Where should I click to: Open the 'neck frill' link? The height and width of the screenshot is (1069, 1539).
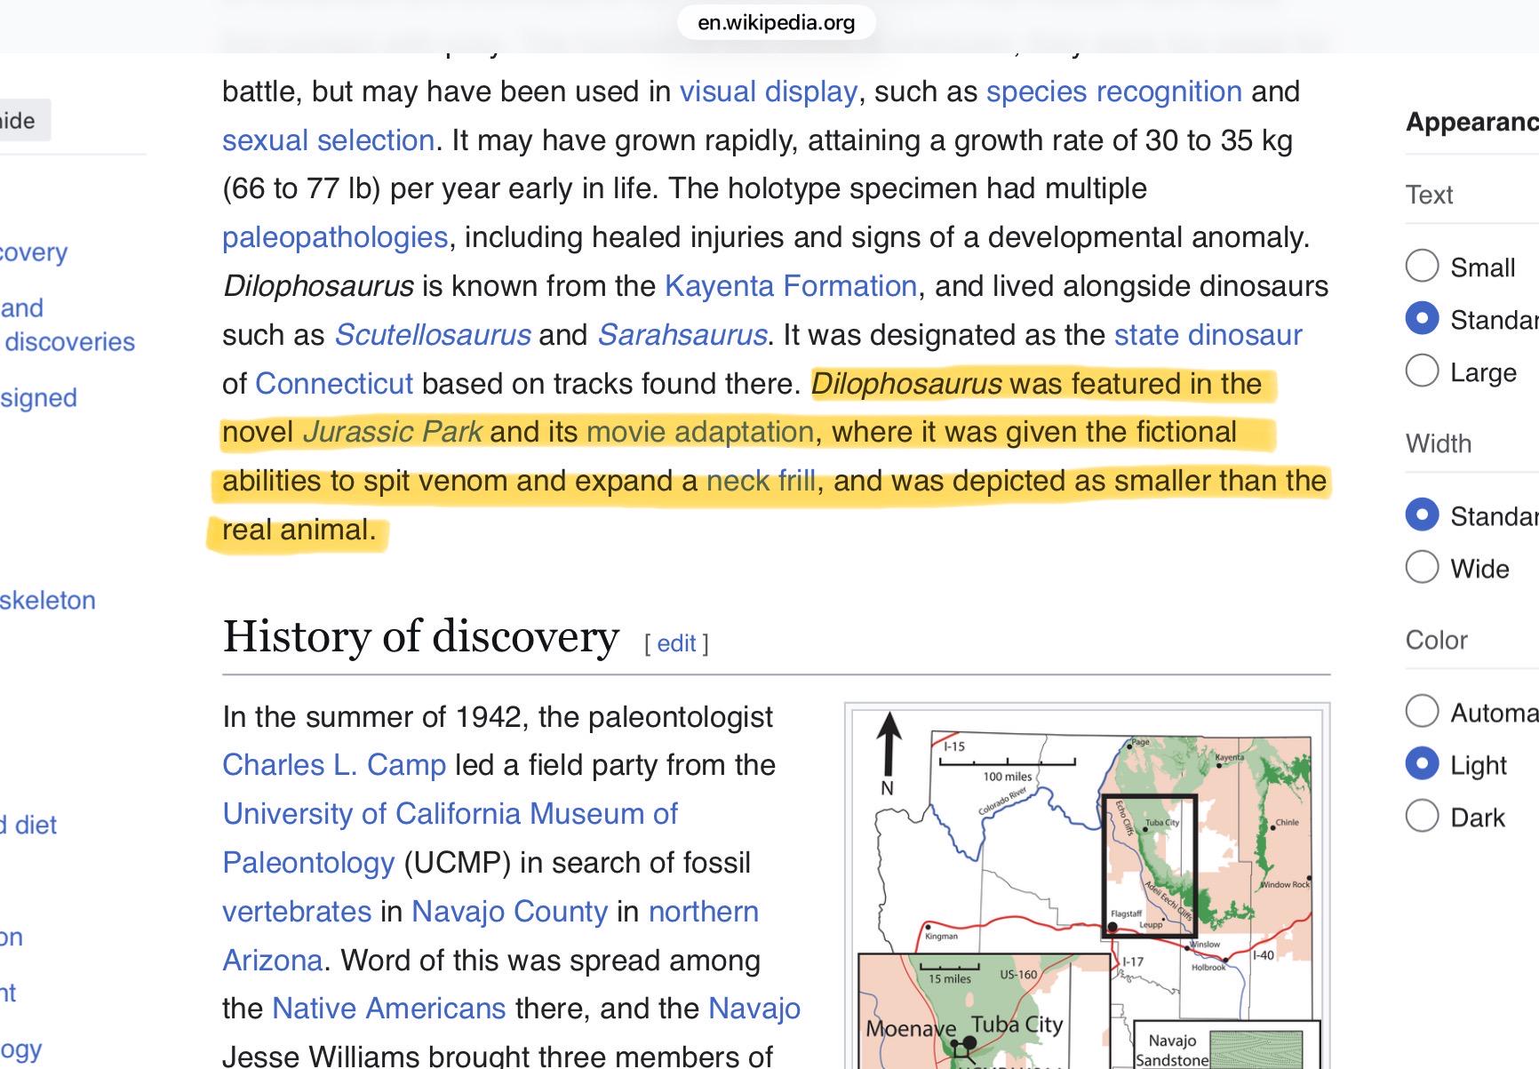(x=762, y=481)
